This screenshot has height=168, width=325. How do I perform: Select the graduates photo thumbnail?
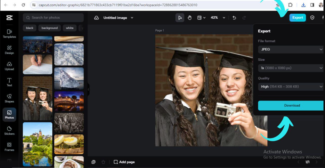coord(38,98)
